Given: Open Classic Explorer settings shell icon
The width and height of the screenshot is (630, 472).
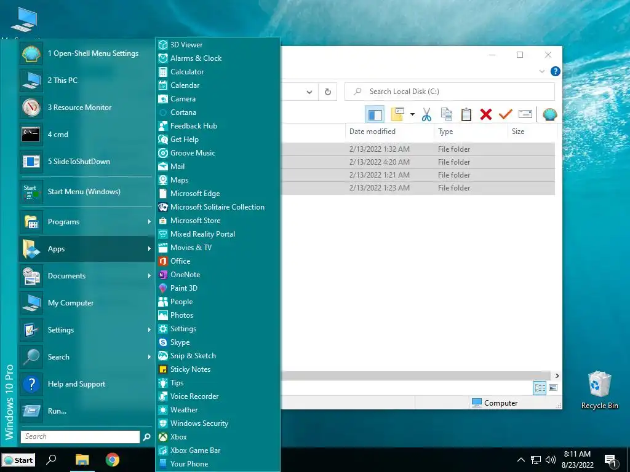Looking at the screenshot, I should (x=549, y=114).
